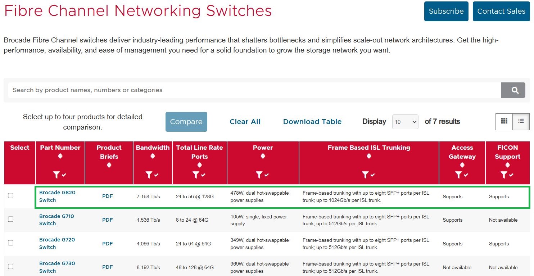Open filter icon in Part Number column
534x276 pixels.
point(56,175)
